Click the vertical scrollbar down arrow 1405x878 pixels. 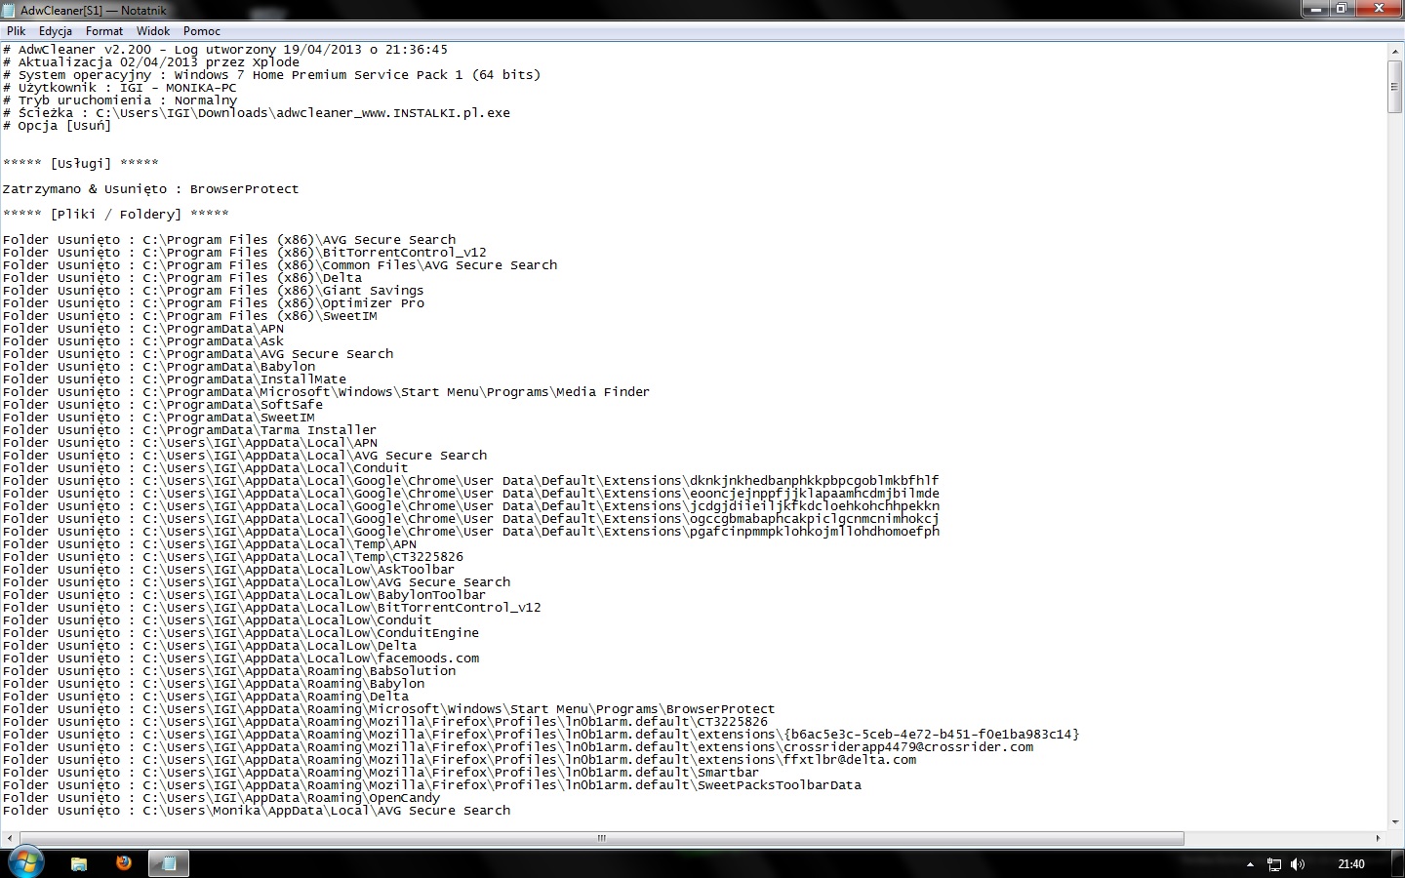[1394, 822]
